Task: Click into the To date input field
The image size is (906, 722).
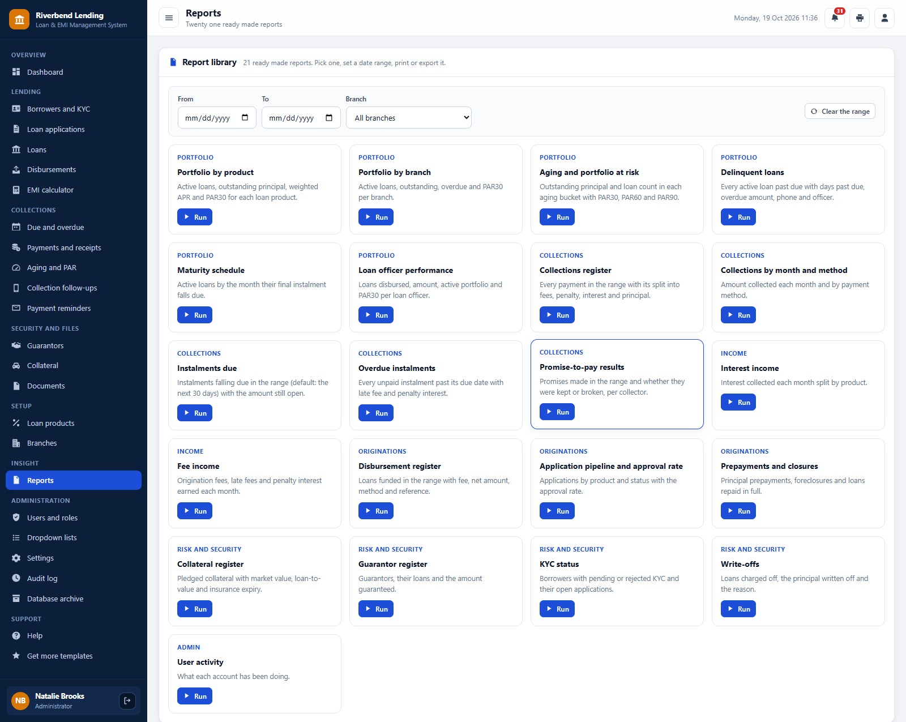Action: tap(301, 118)
